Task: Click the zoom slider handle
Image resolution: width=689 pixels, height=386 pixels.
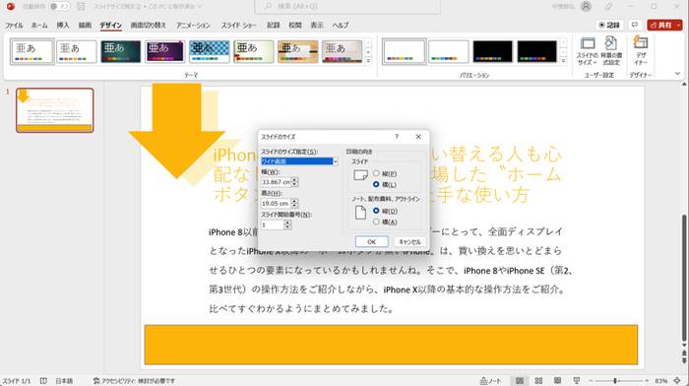Action: [x=615, y=381]
